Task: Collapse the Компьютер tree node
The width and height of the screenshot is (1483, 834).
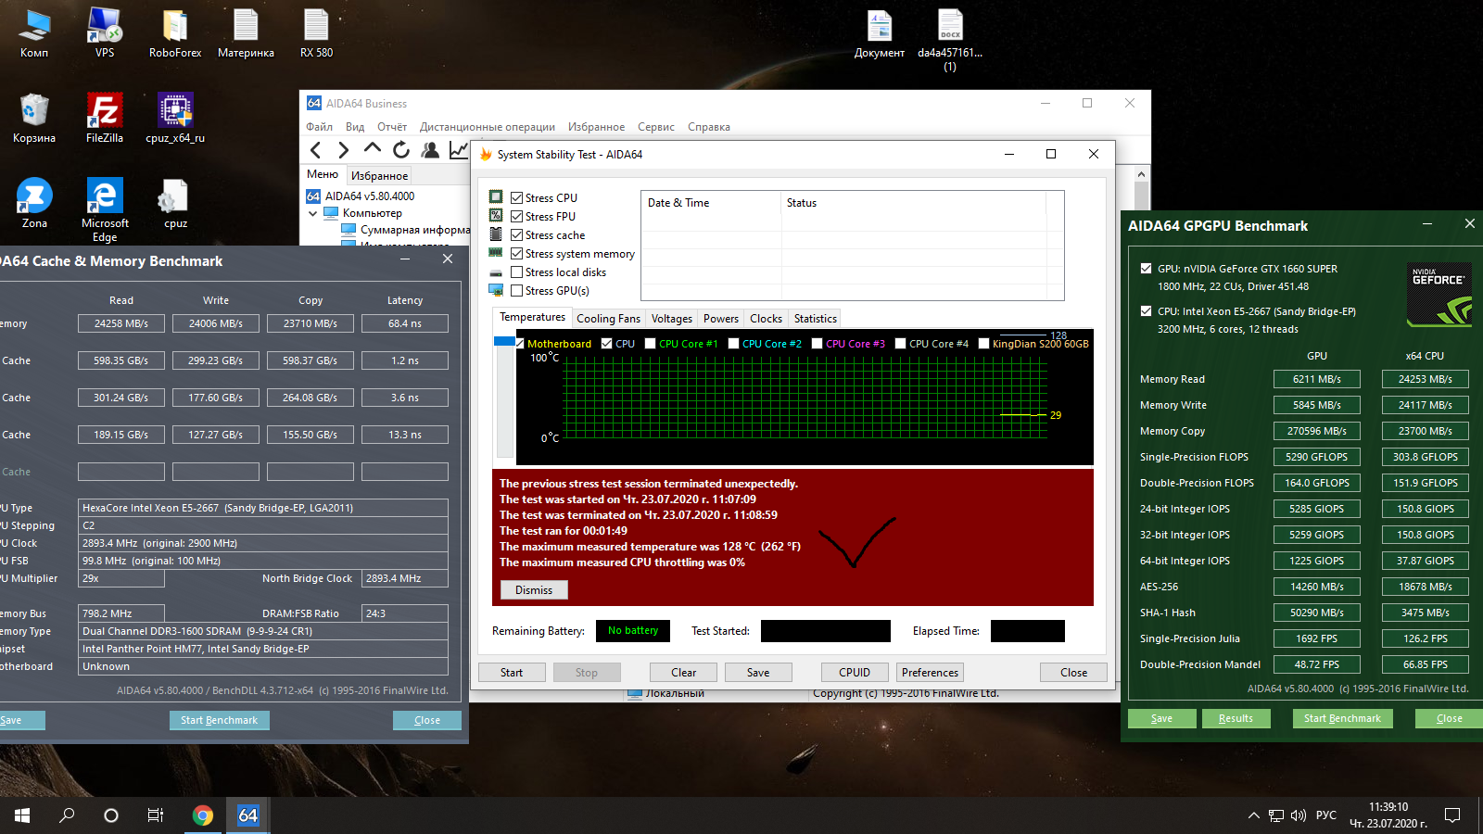Action: pyautogui.click(x=313, y=213)
